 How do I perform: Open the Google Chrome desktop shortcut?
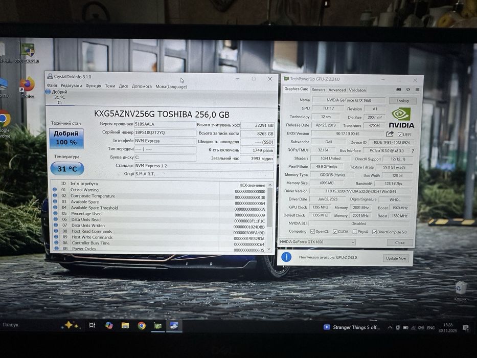[x=5, y=124]
